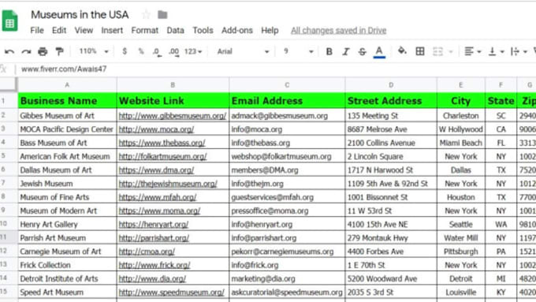The height and width of the screenshot is (302, 536).
Task: Select column C header
Action: [x=287, y=85]
